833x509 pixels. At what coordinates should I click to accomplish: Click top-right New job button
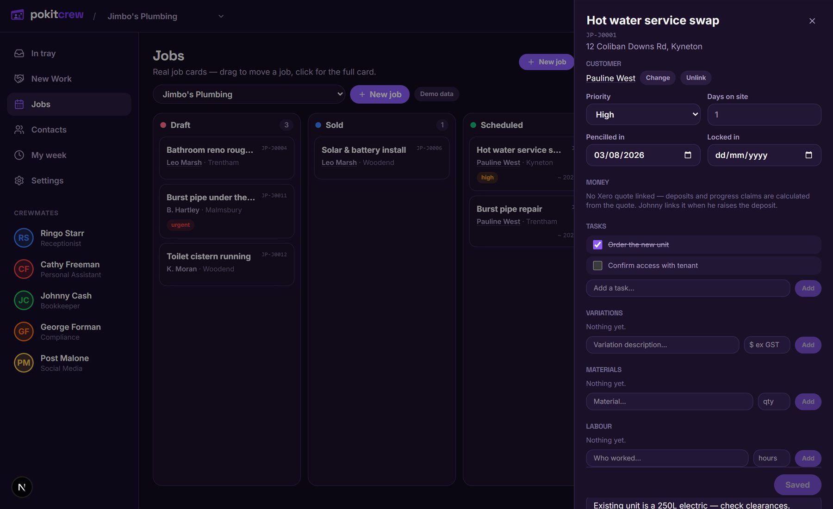547,62
